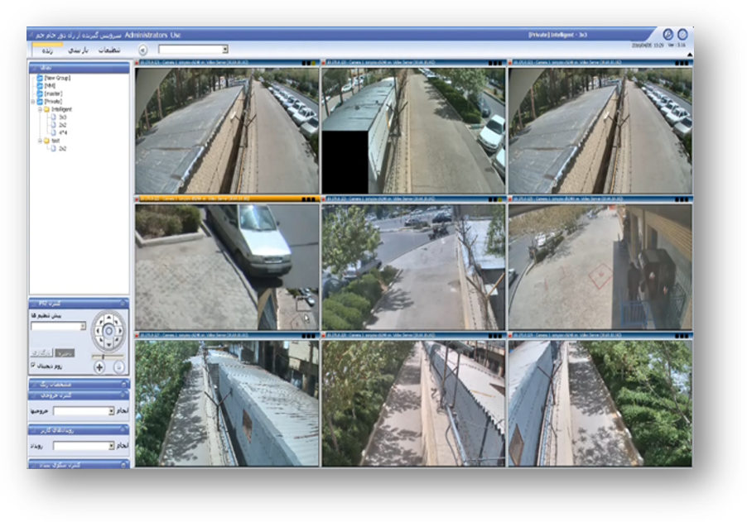Select 2x2 layout under Intelligent folder
The image size is (747, 522).
(x=63, y=125)
